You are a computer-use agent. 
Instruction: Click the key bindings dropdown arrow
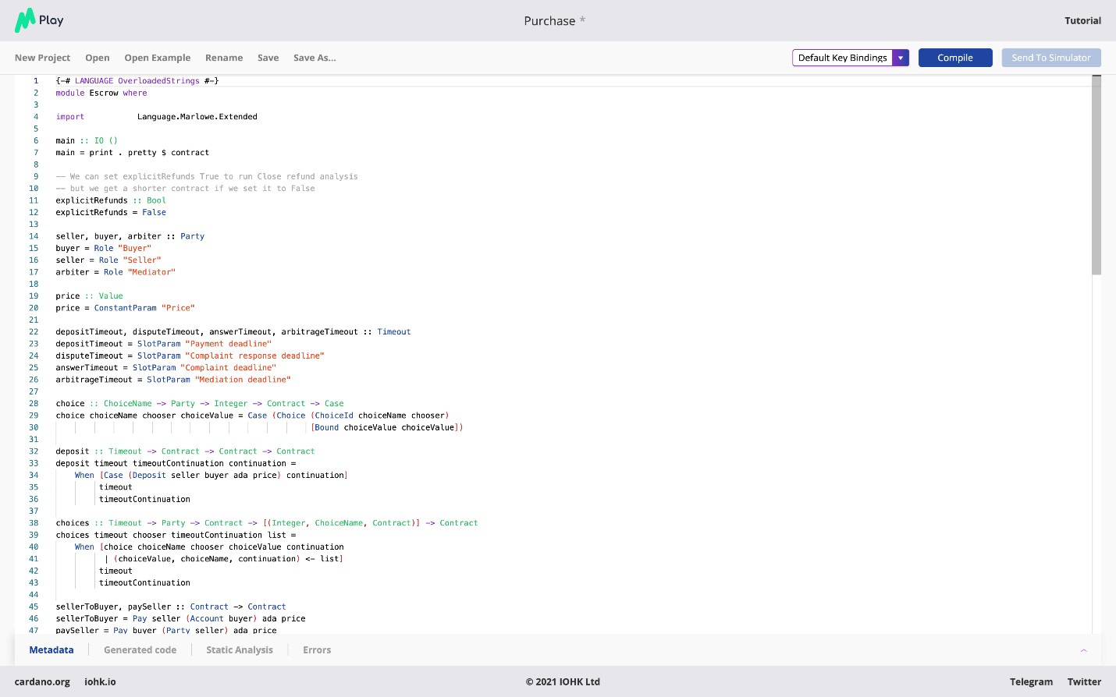pyautogui.click(x=901, y=58)
